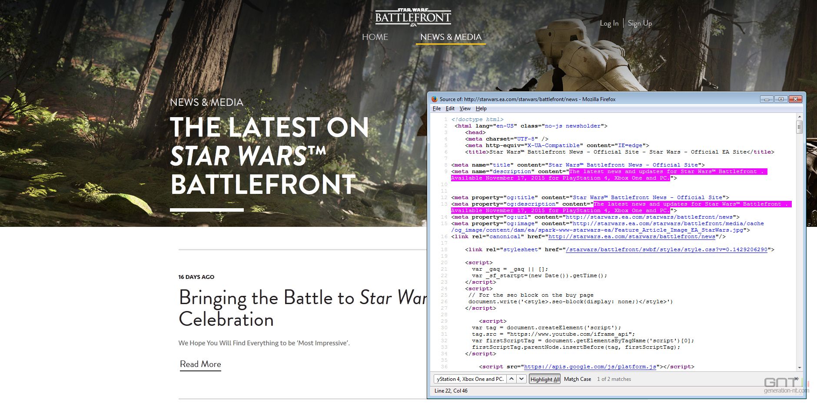This screenshot has width=817, height=403.
Task: Open the apis.google.com platform.js link
Action: [590, 367]
